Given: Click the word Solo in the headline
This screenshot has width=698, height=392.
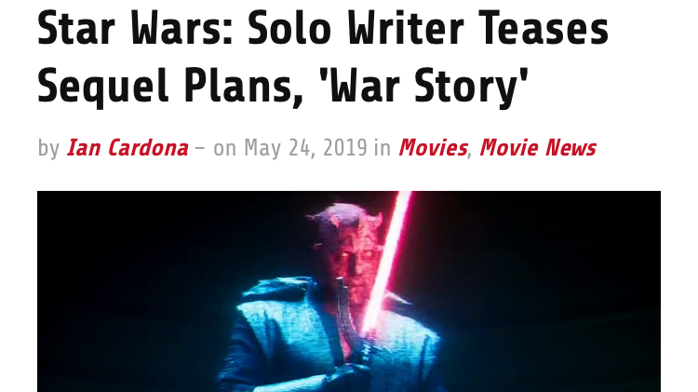Looking at the screenshot, I should coord(289,29).
